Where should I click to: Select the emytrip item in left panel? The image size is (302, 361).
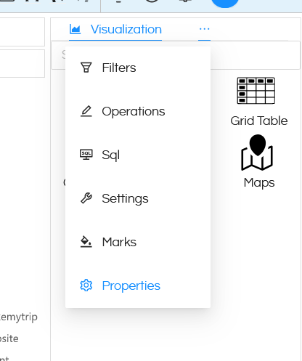(x=18, y=317)
